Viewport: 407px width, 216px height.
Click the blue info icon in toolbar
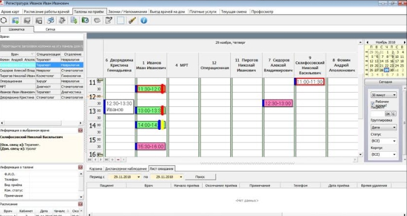(144, 20)
